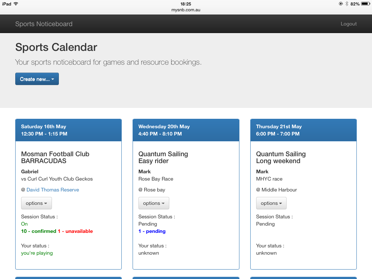
Task: Click 'Pending' status on Easy rider card
Action: (148, 224)
